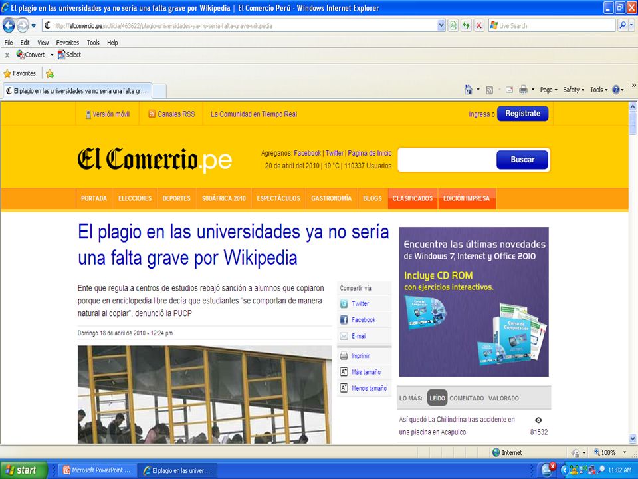
Task: Click the blue Help question icon
Action: click(x=616, y=90)
